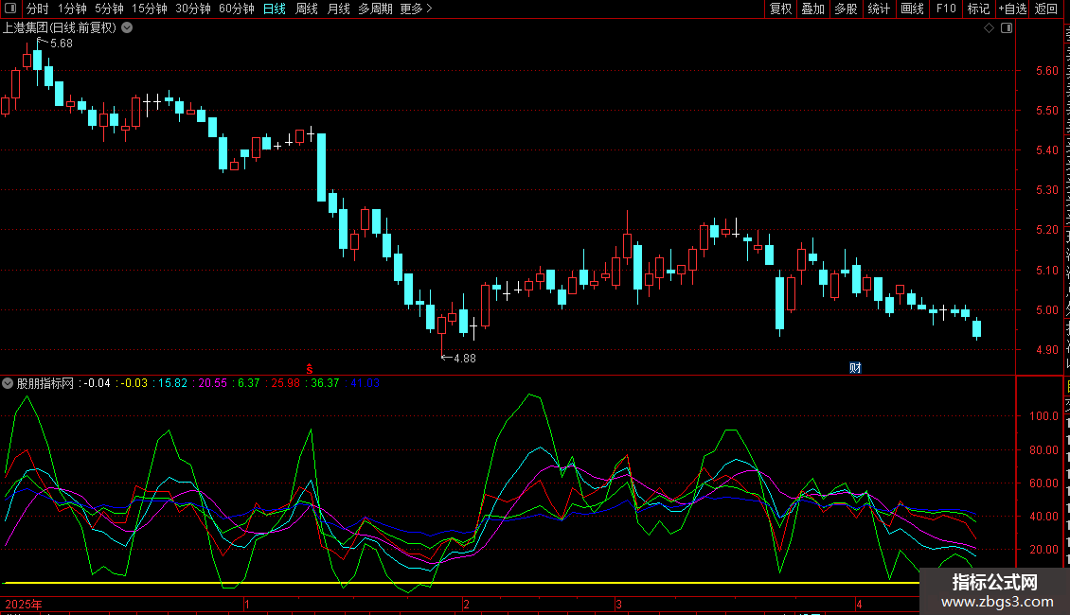Click the 5.60 price axis label
Image resolution: width=1070 pixels, height=615 pixels.
point(1046,70)
